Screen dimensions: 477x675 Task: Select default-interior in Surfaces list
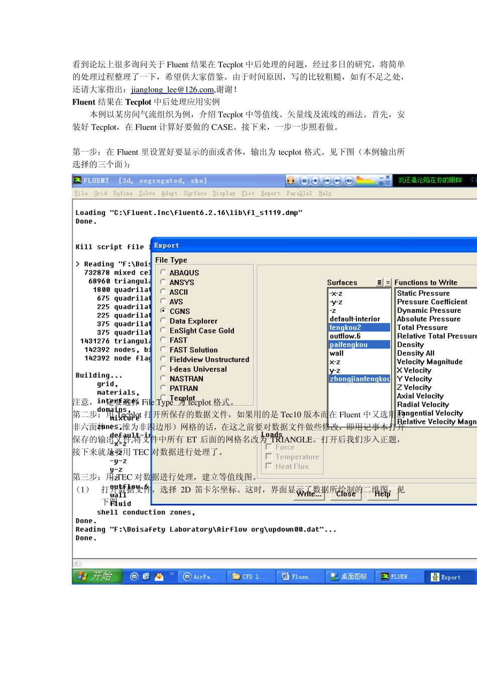click(x=359, y=319)
